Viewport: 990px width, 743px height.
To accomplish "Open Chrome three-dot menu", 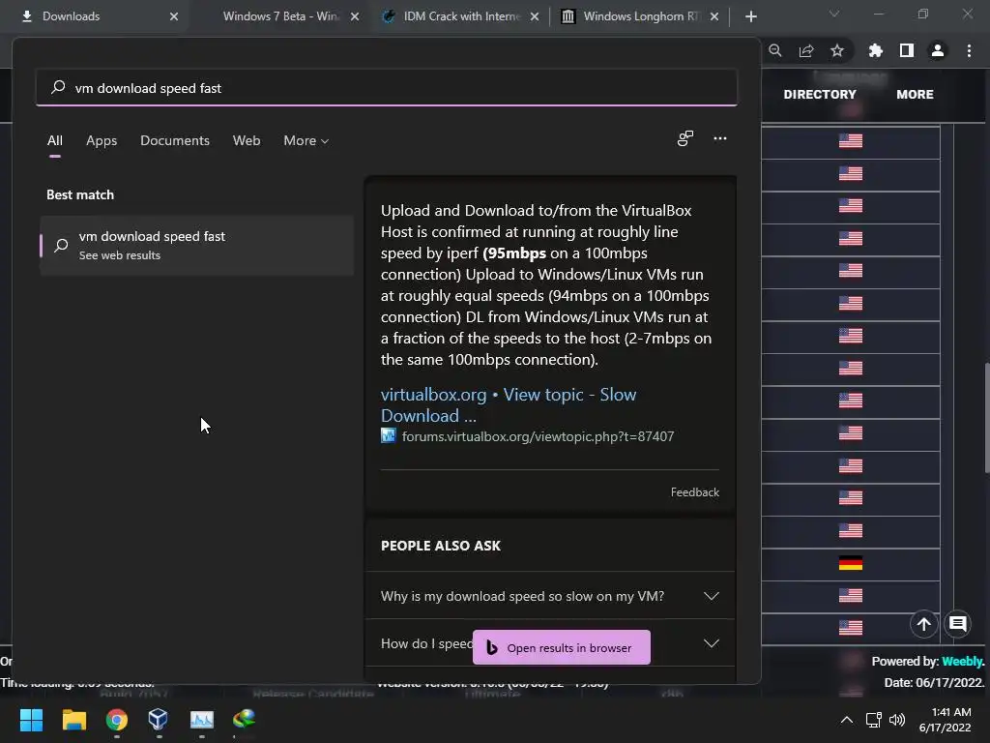I will [969, 50].
